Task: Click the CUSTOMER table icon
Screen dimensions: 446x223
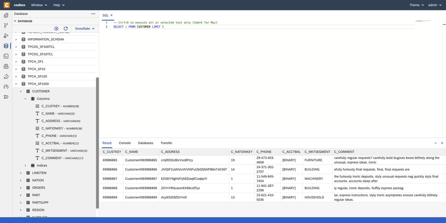Action: [x=28, y=91]
